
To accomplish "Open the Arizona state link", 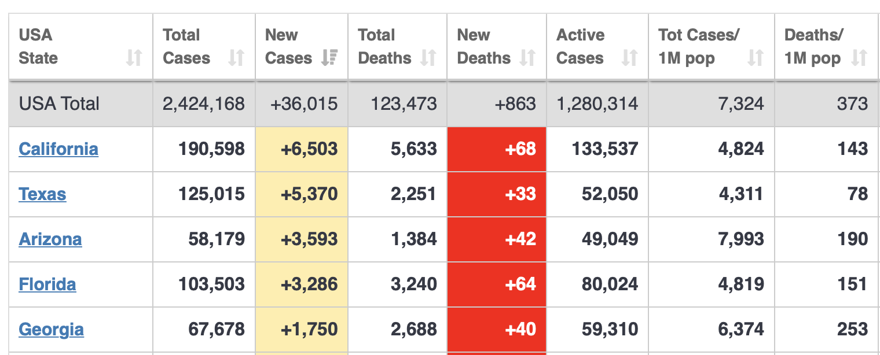I will coord(50,239).
